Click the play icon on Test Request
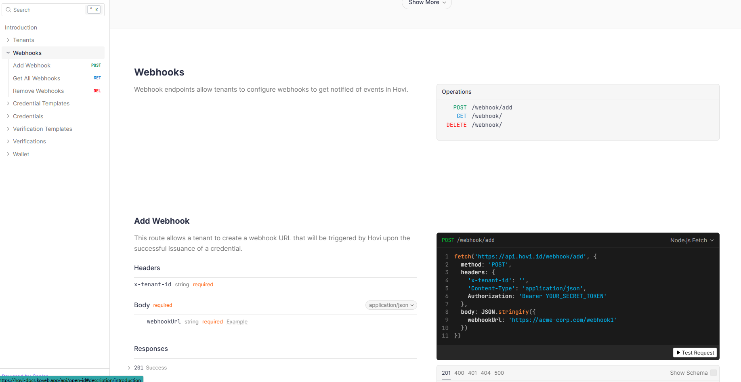Viewport: 741px width, 382px height. [x=678, y=353]
